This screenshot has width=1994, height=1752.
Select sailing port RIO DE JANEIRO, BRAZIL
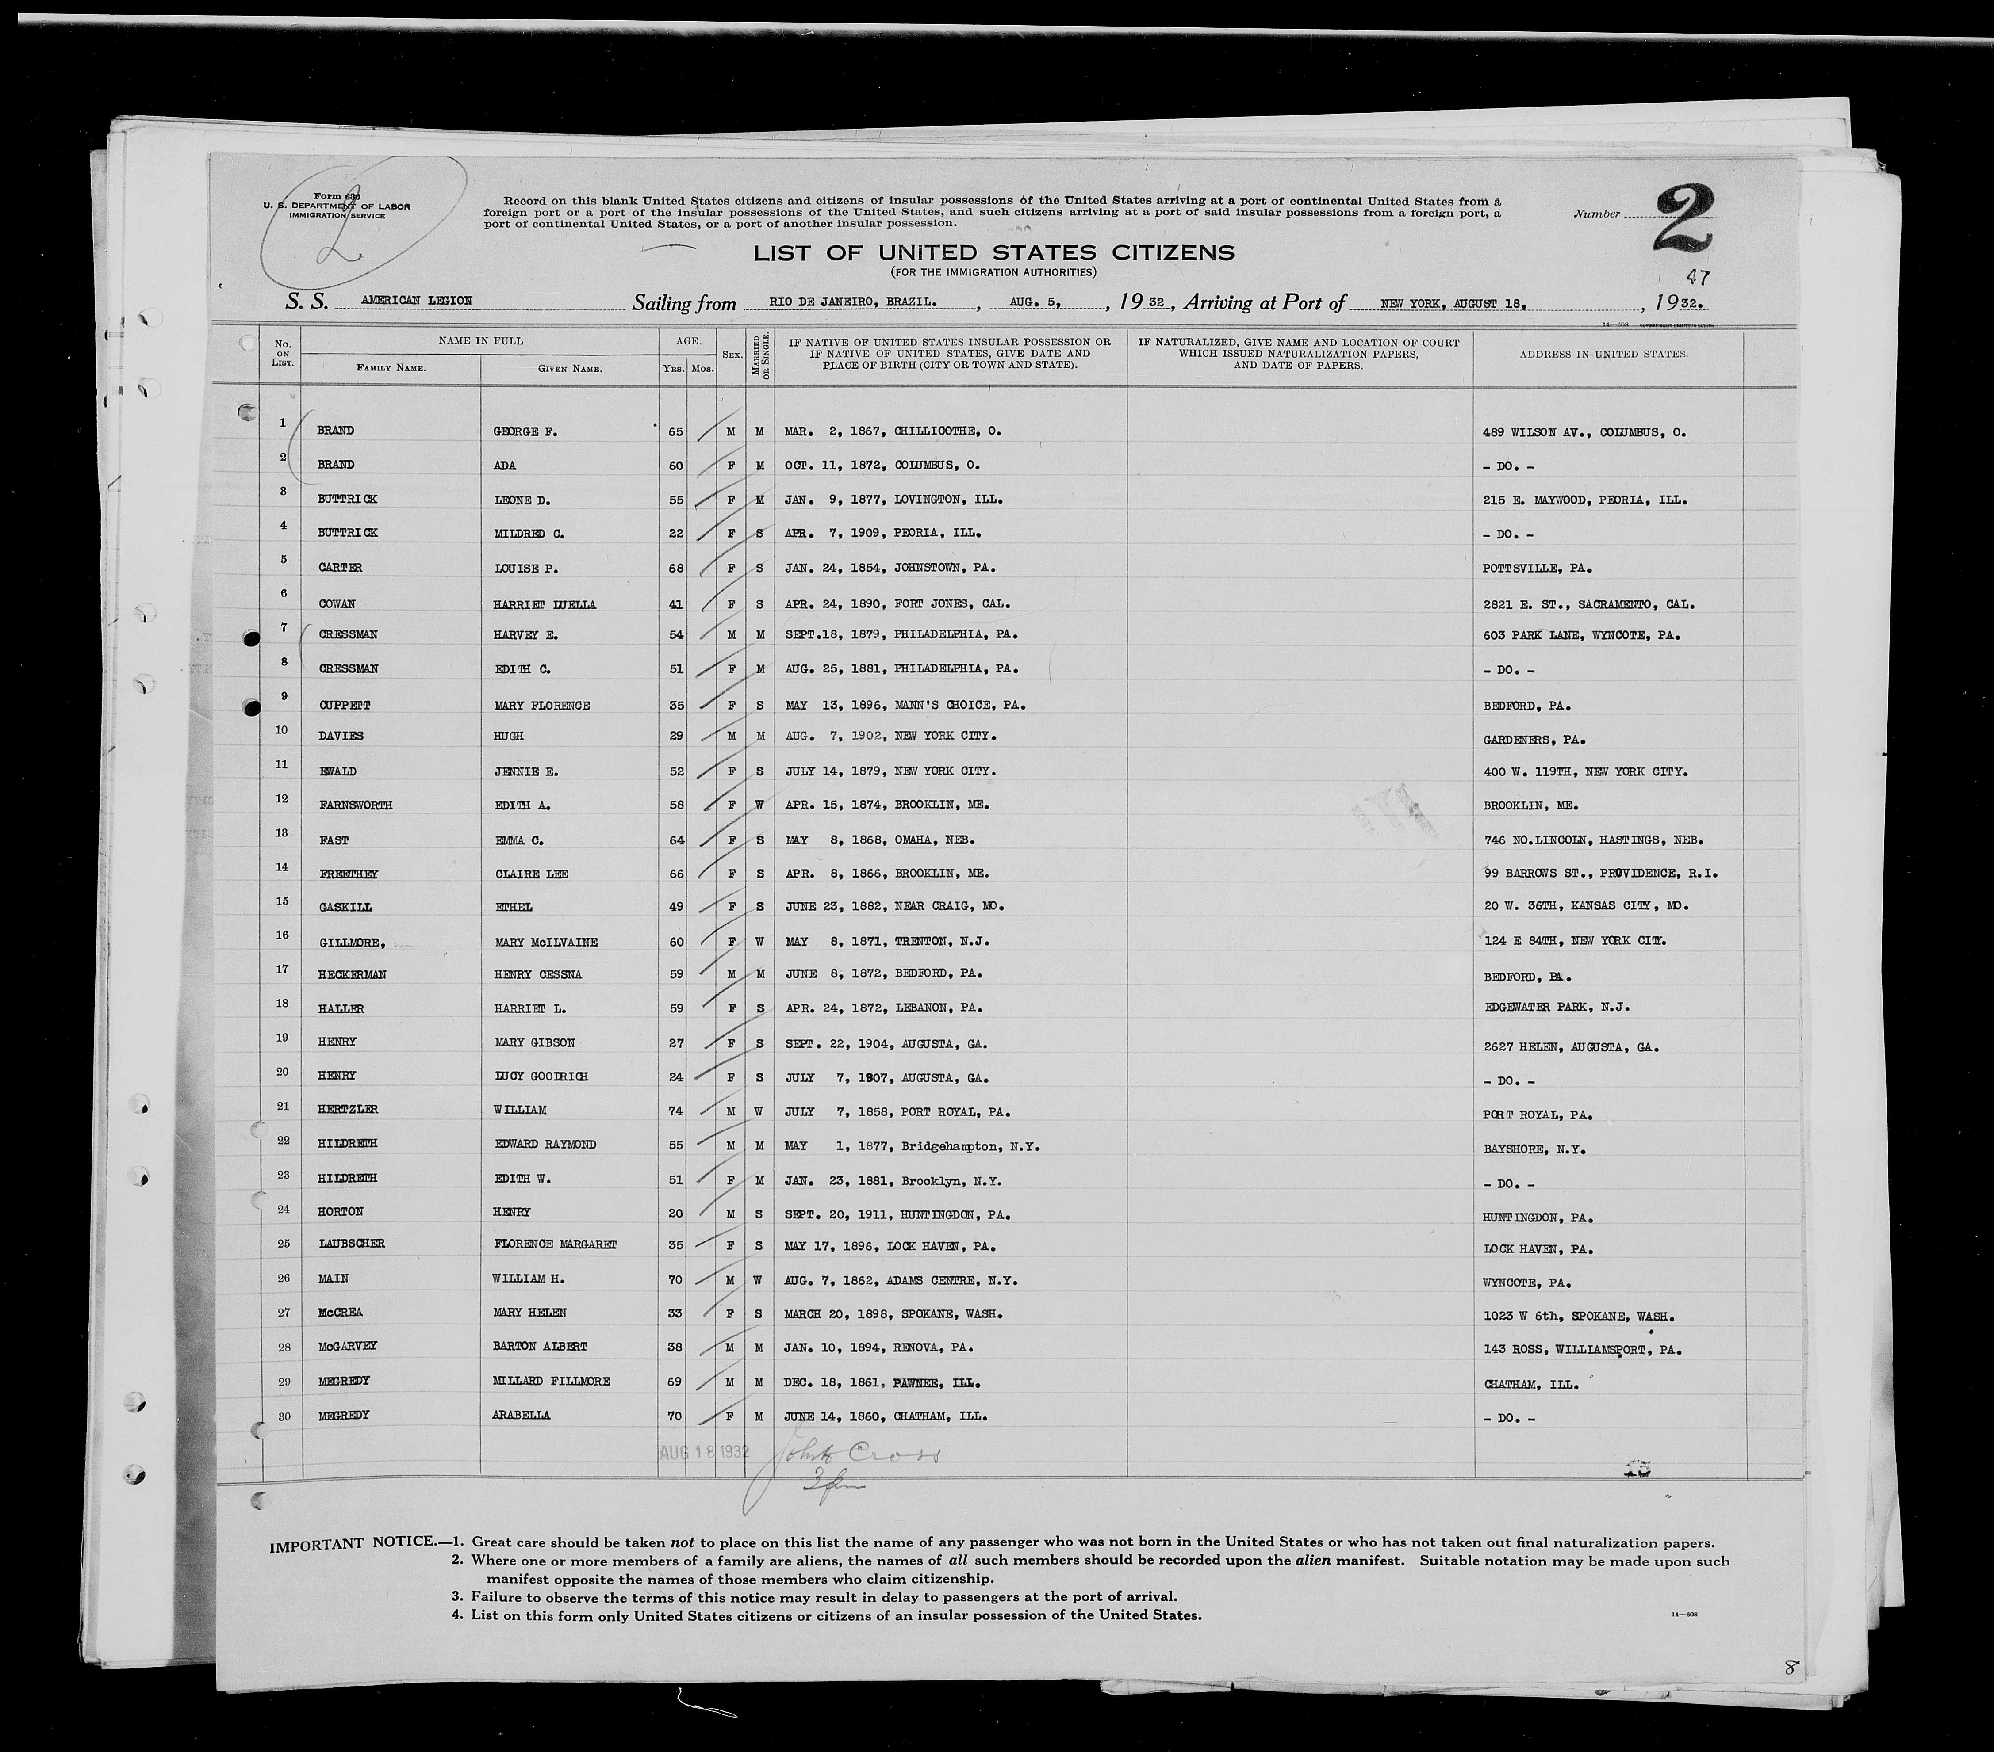tap(854, 302)
